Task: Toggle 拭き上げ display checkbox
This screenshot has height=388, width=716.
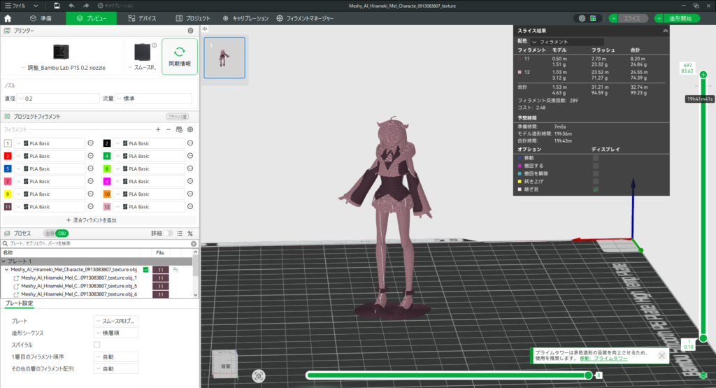Action: pos(596,181)
